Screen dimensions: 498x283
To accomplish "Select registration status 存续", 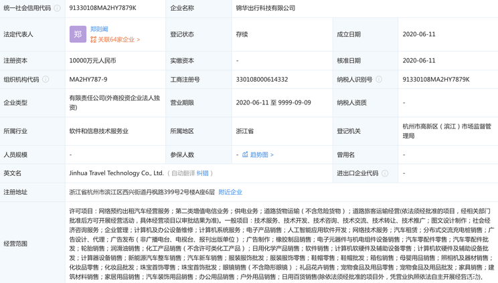I will 242,34.
